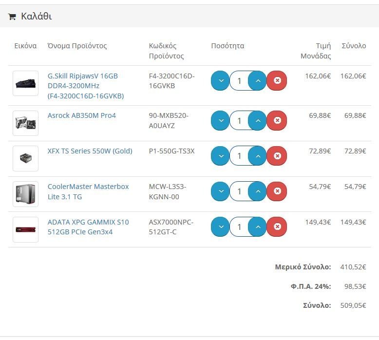The image size is (379, 340).
Task: Focus the quantity field for CoolerMaster Masterbox
Action: click(x=239, y=191)
